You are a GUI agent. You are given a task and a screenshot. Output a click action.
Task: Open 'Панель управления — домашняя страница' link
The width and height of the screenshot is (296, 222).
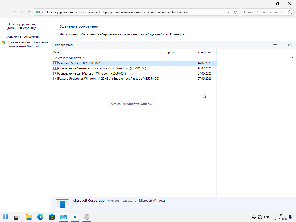tap(23, 26)
